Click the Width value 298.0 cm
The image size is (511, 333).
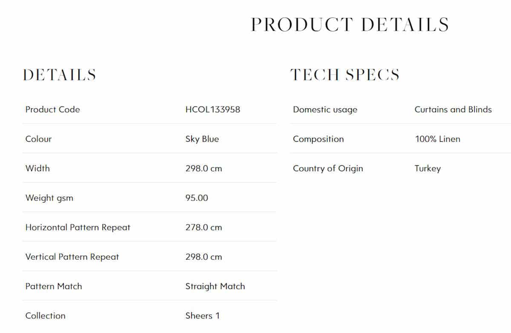point(204,168)
